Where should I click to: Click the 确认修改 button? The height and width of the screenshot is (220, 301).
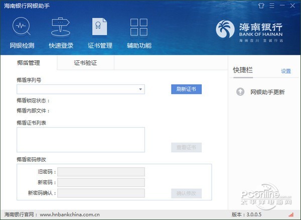pyautogui.click(x=186, y=193)
